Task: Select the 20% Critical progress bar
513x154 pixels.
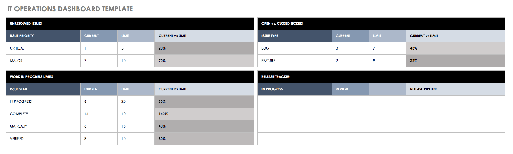Action: (204, 48)
